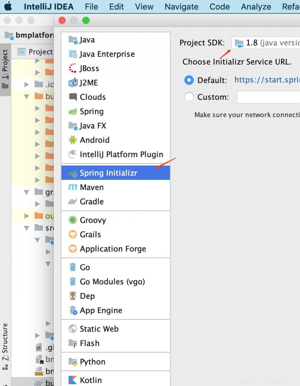300x386 pixels.
Task: Click the bmplatform breadcrumb in navigation bar
Action: (x=30, y=35)
